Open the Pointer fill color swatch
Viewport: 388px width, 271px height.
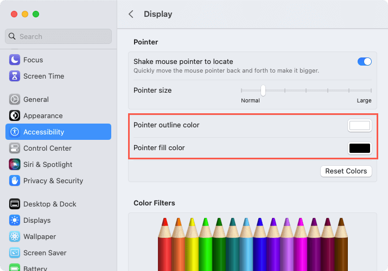(360, 148)
